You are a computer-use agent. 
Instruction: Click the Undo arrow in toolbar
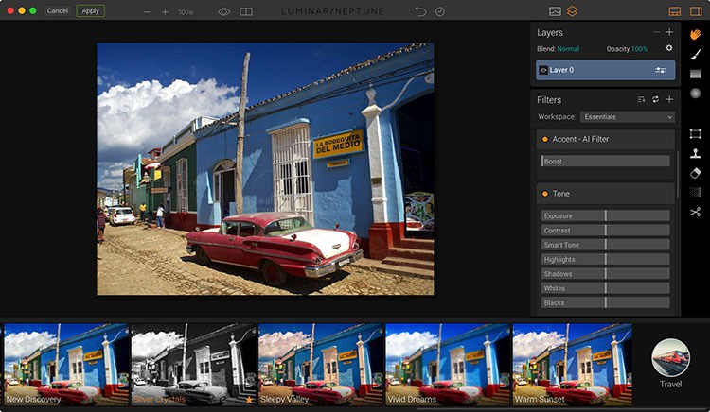point(420,11)
